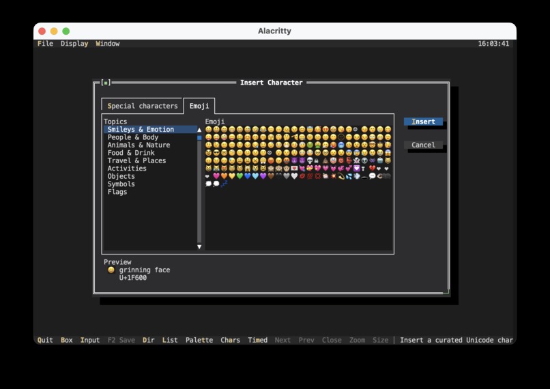Close dialog via the green box icon
550x389 pixels.
point(106,83)
